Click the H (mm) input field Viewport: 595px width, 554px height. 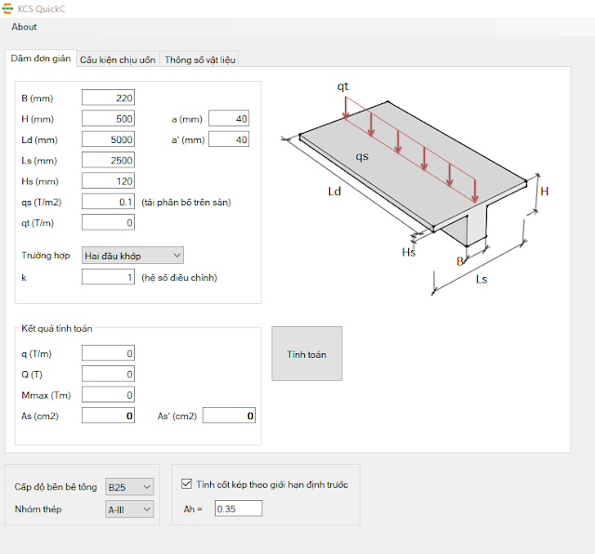108,119
